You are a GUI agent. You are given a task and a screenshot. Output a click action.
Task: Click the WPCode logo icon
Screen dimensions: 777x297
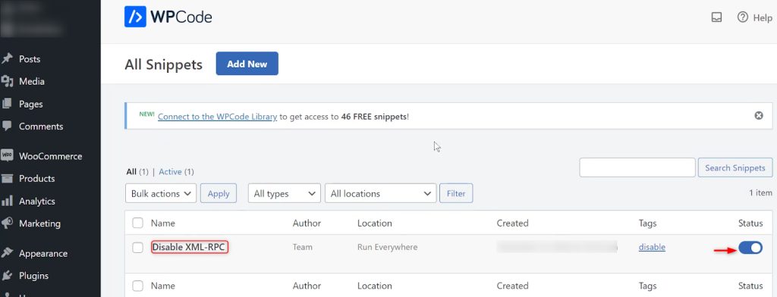click(x=135, y=17)
